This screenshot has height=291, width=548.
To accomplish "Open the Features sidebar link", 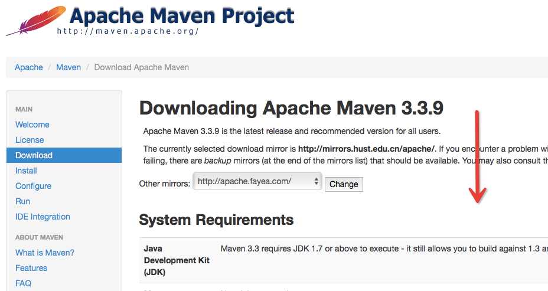I will (x=31, y=268).
